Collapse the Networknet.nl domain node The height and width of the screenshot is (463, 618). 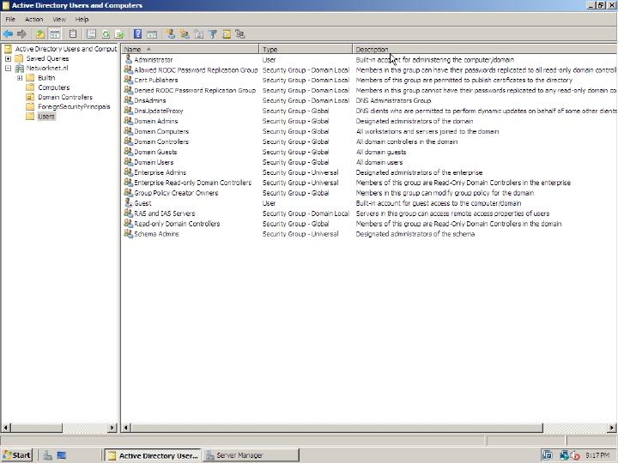pyautogui.click(x=8, y=68)
